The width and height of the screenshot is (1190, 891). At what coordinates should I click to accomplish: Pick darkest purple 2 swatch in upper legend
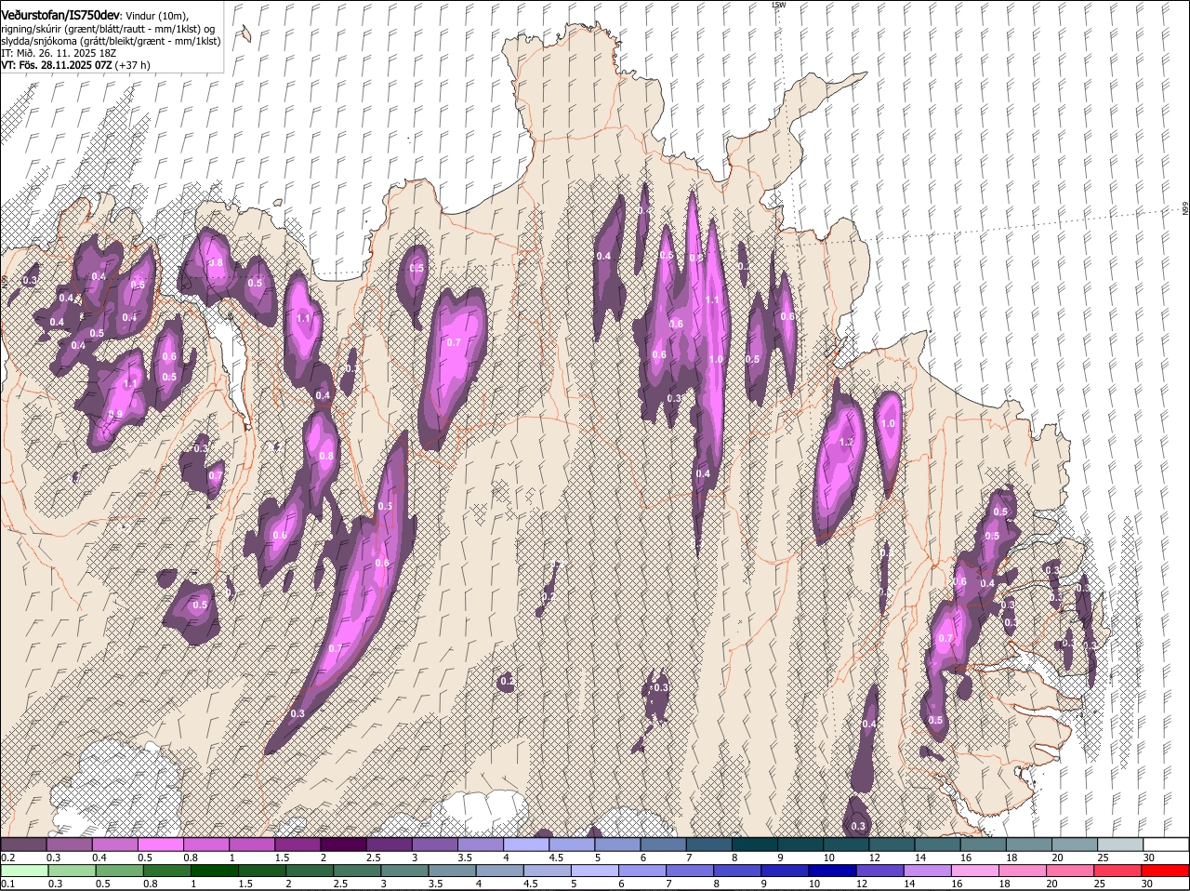[x=343, y=844]
